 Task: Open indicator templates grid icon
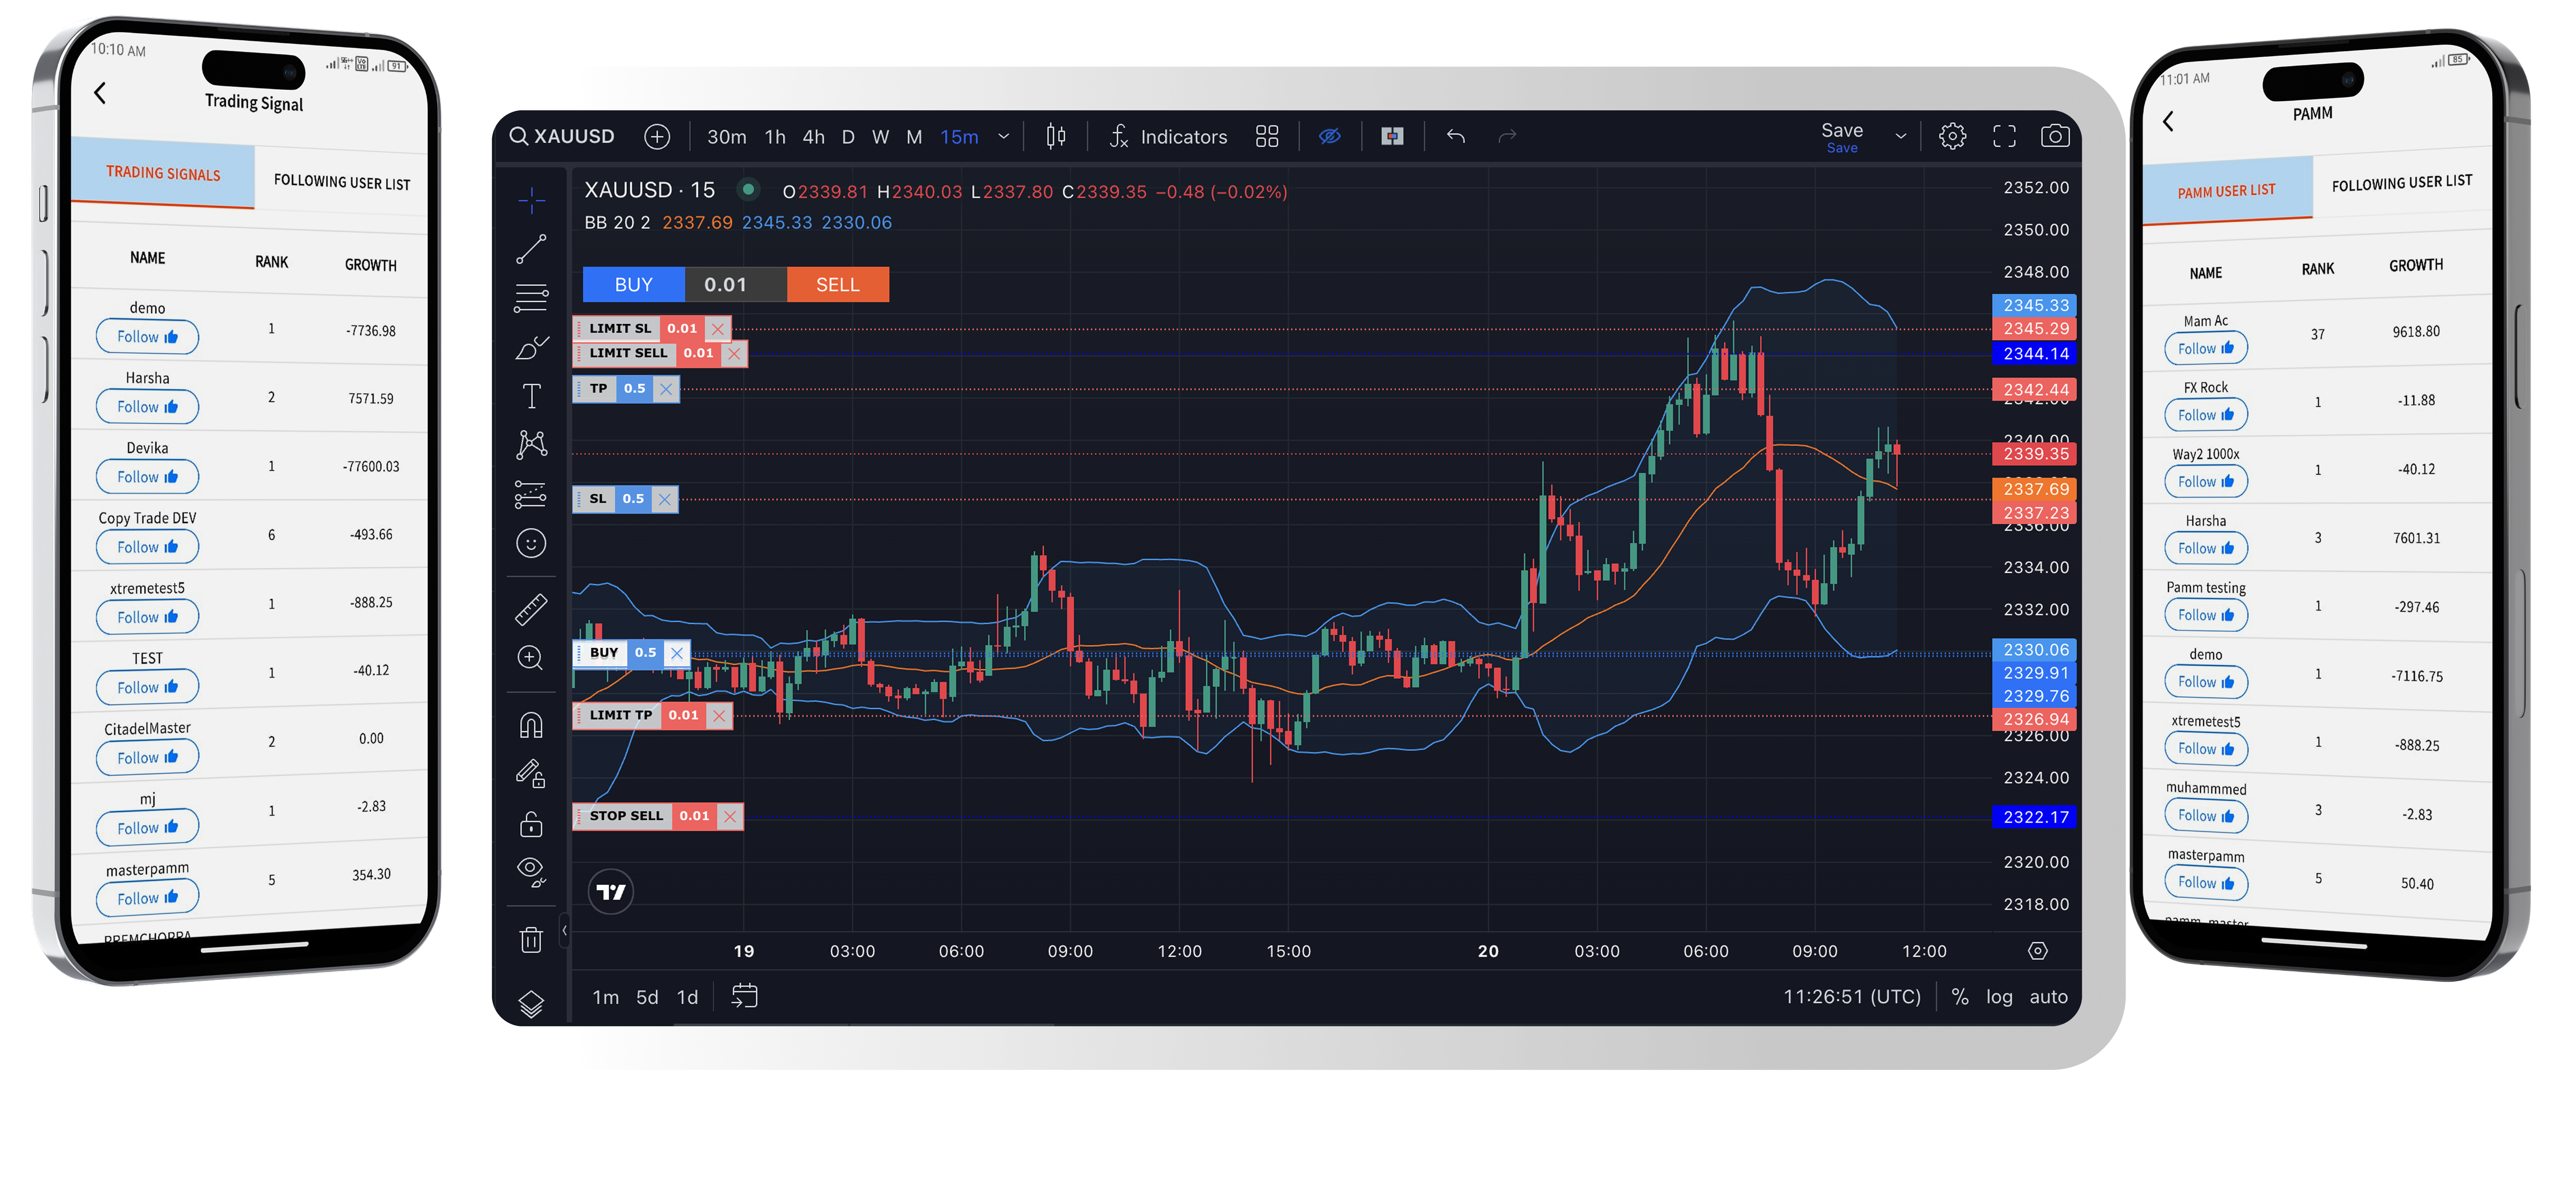coord(1267,136)
